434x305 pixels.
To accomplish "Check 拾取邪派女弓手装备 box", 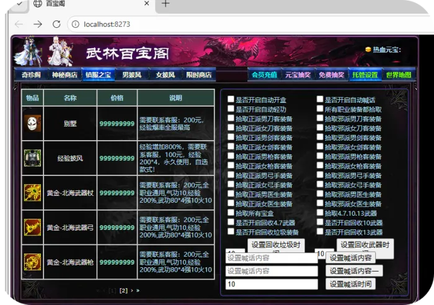I will [x=320, y=184].
